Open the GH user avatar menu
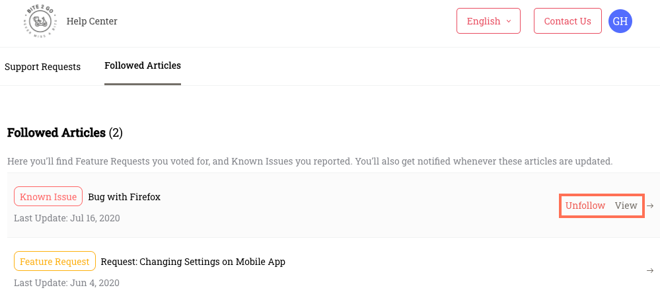The width and height of the screenshot is (660, 298). [620, 21]
